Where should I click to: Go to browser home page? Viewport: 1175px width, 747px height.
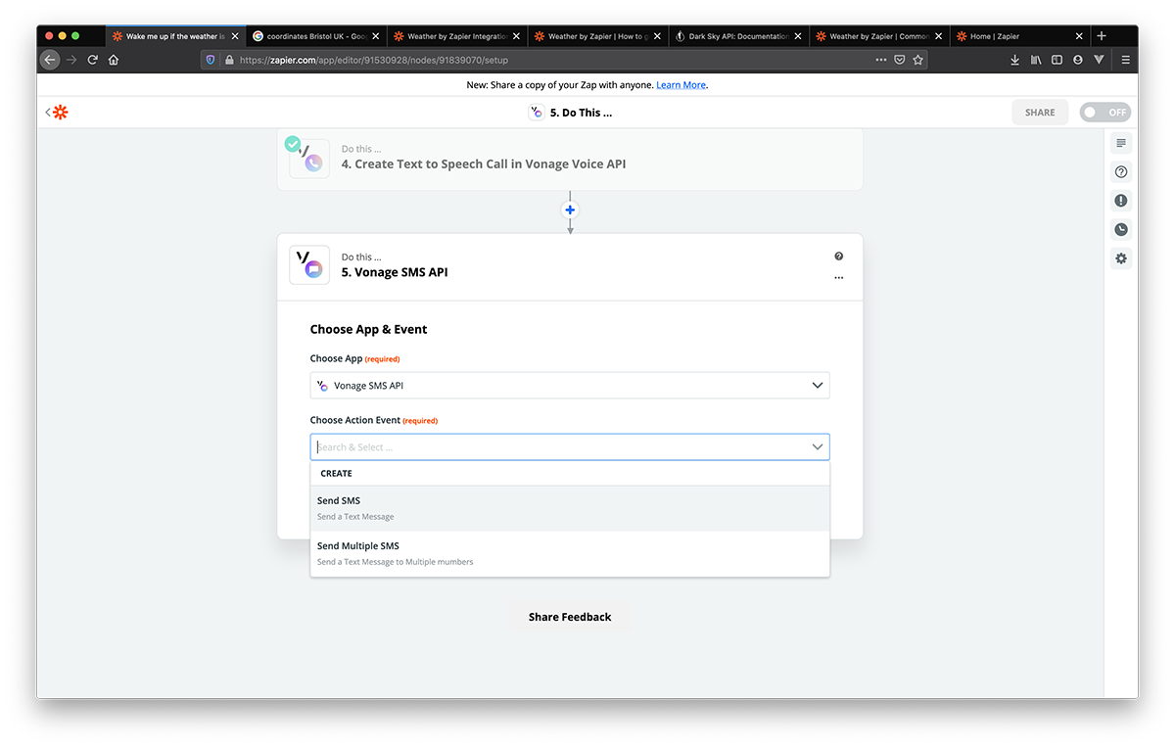click(x=114, y=60)
